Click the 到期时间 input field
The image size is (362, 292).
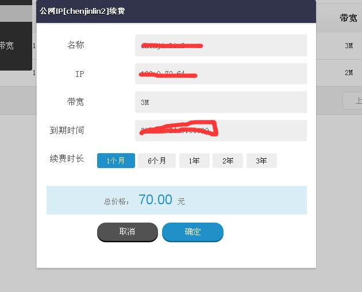221,130
